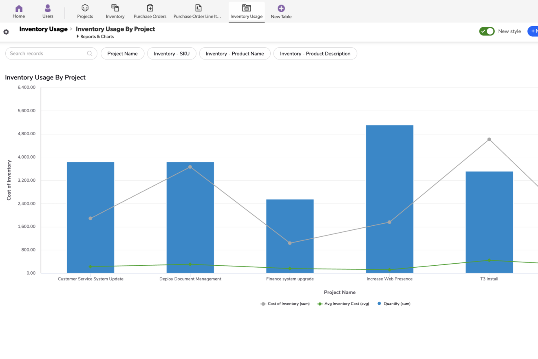Open the Inventory - Product Description filter

pos(315,54)
